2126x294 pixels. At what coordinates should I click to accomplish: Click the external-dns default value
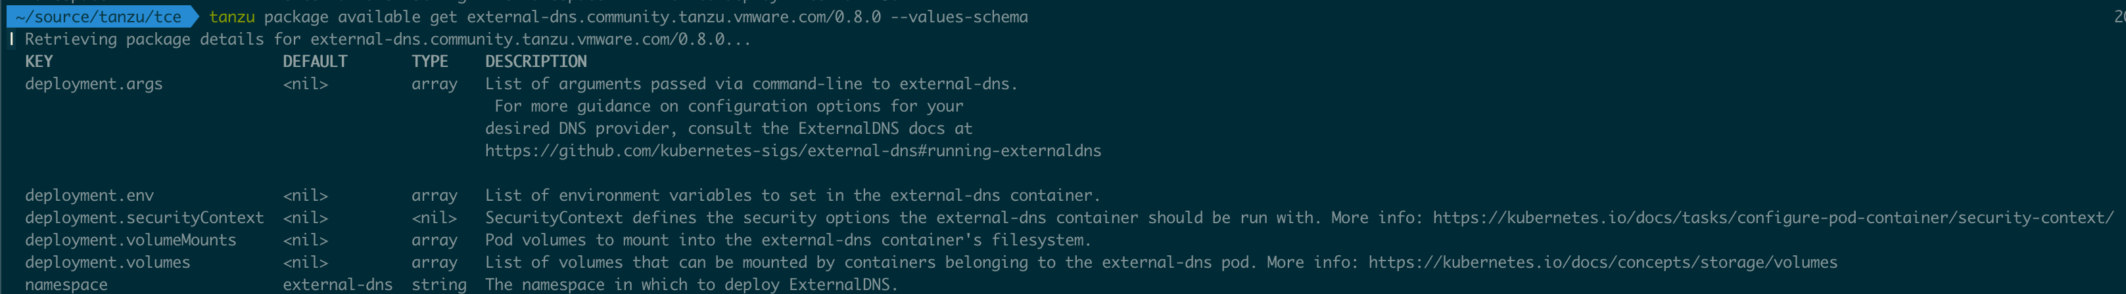point(337,284)
